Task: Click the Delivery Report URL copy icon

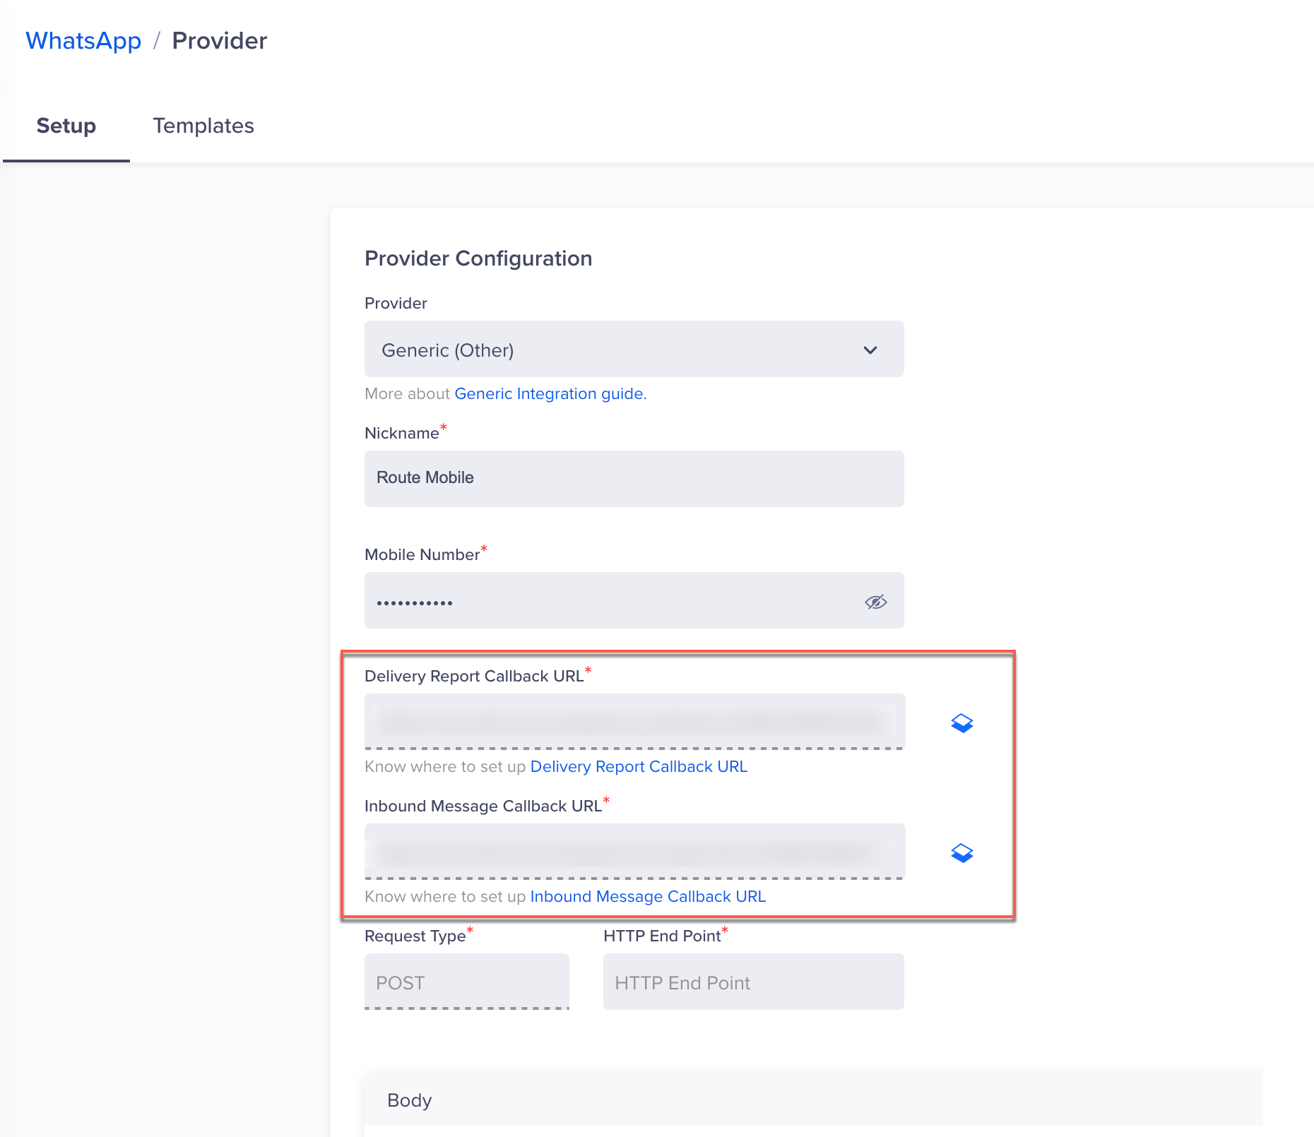Action: (961, 723)
